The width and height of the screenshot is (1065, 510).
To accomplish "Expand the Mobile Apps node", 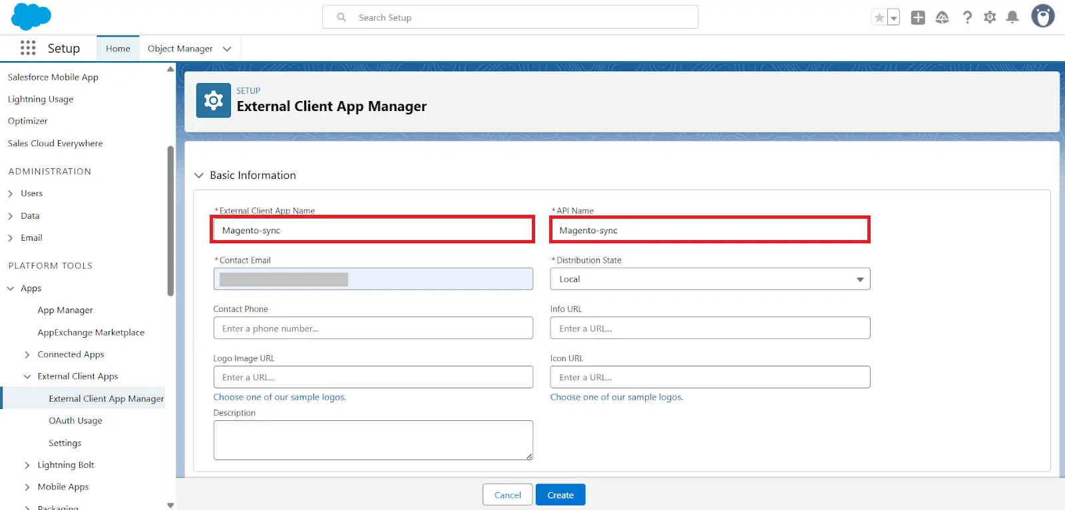I will coord(27,487).
